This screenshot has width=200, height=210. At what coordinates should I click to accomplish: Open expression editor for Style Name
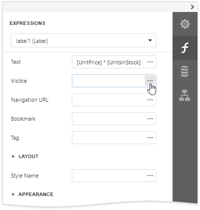click(x=150, y=176)
